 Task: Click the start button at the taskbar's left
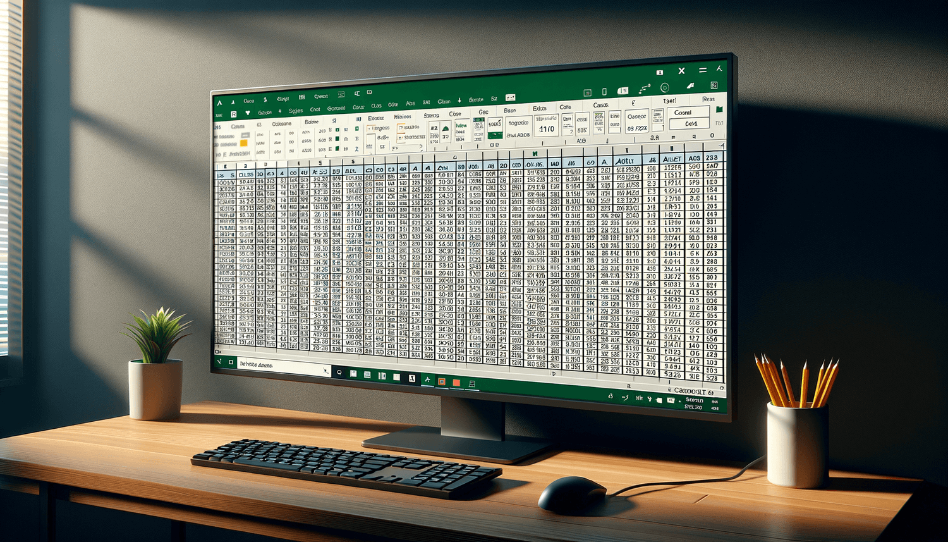220,361
